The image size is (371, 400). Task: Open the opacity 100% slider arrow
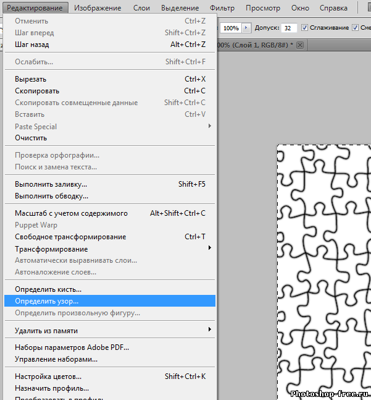tap(247, 28)
